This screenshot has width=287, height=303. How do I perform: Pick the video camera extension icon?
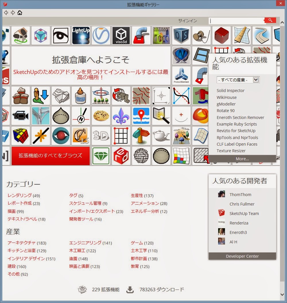coord(20,116)
